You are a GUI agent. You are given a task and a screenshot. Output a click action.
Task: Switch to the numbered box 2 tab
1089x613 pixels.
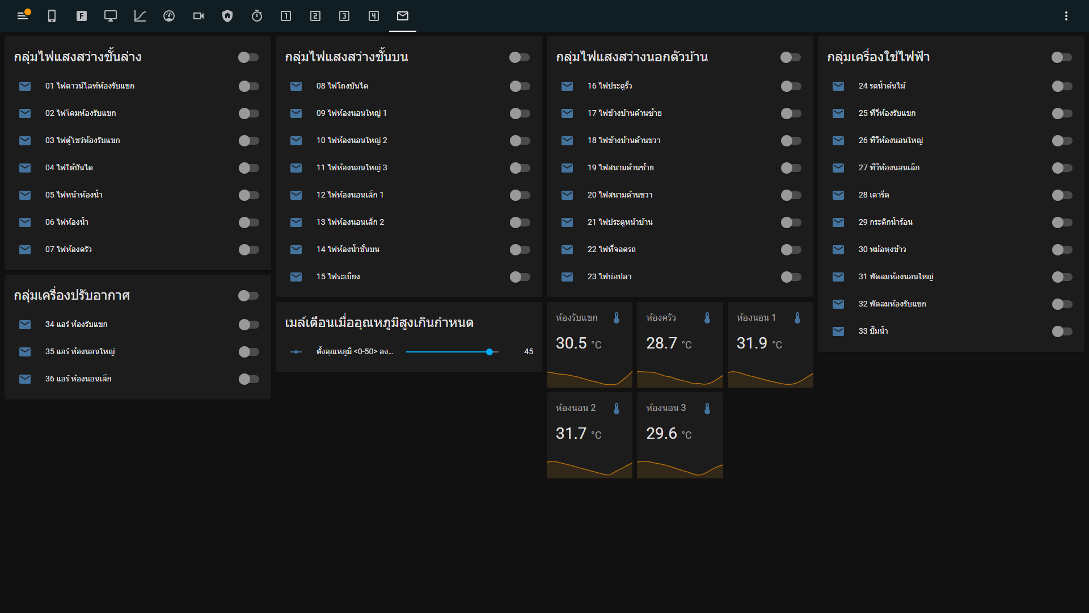coord(315,16)
